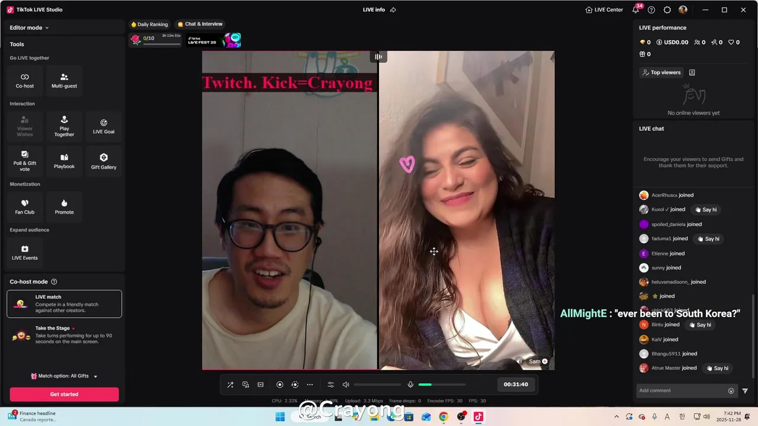758x426 pixels.
Task: Open the help question mark icon
Action: click(x=651, y=9)
